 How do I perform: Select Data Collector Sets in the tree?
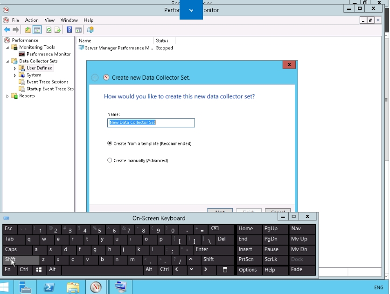[38, 61]
